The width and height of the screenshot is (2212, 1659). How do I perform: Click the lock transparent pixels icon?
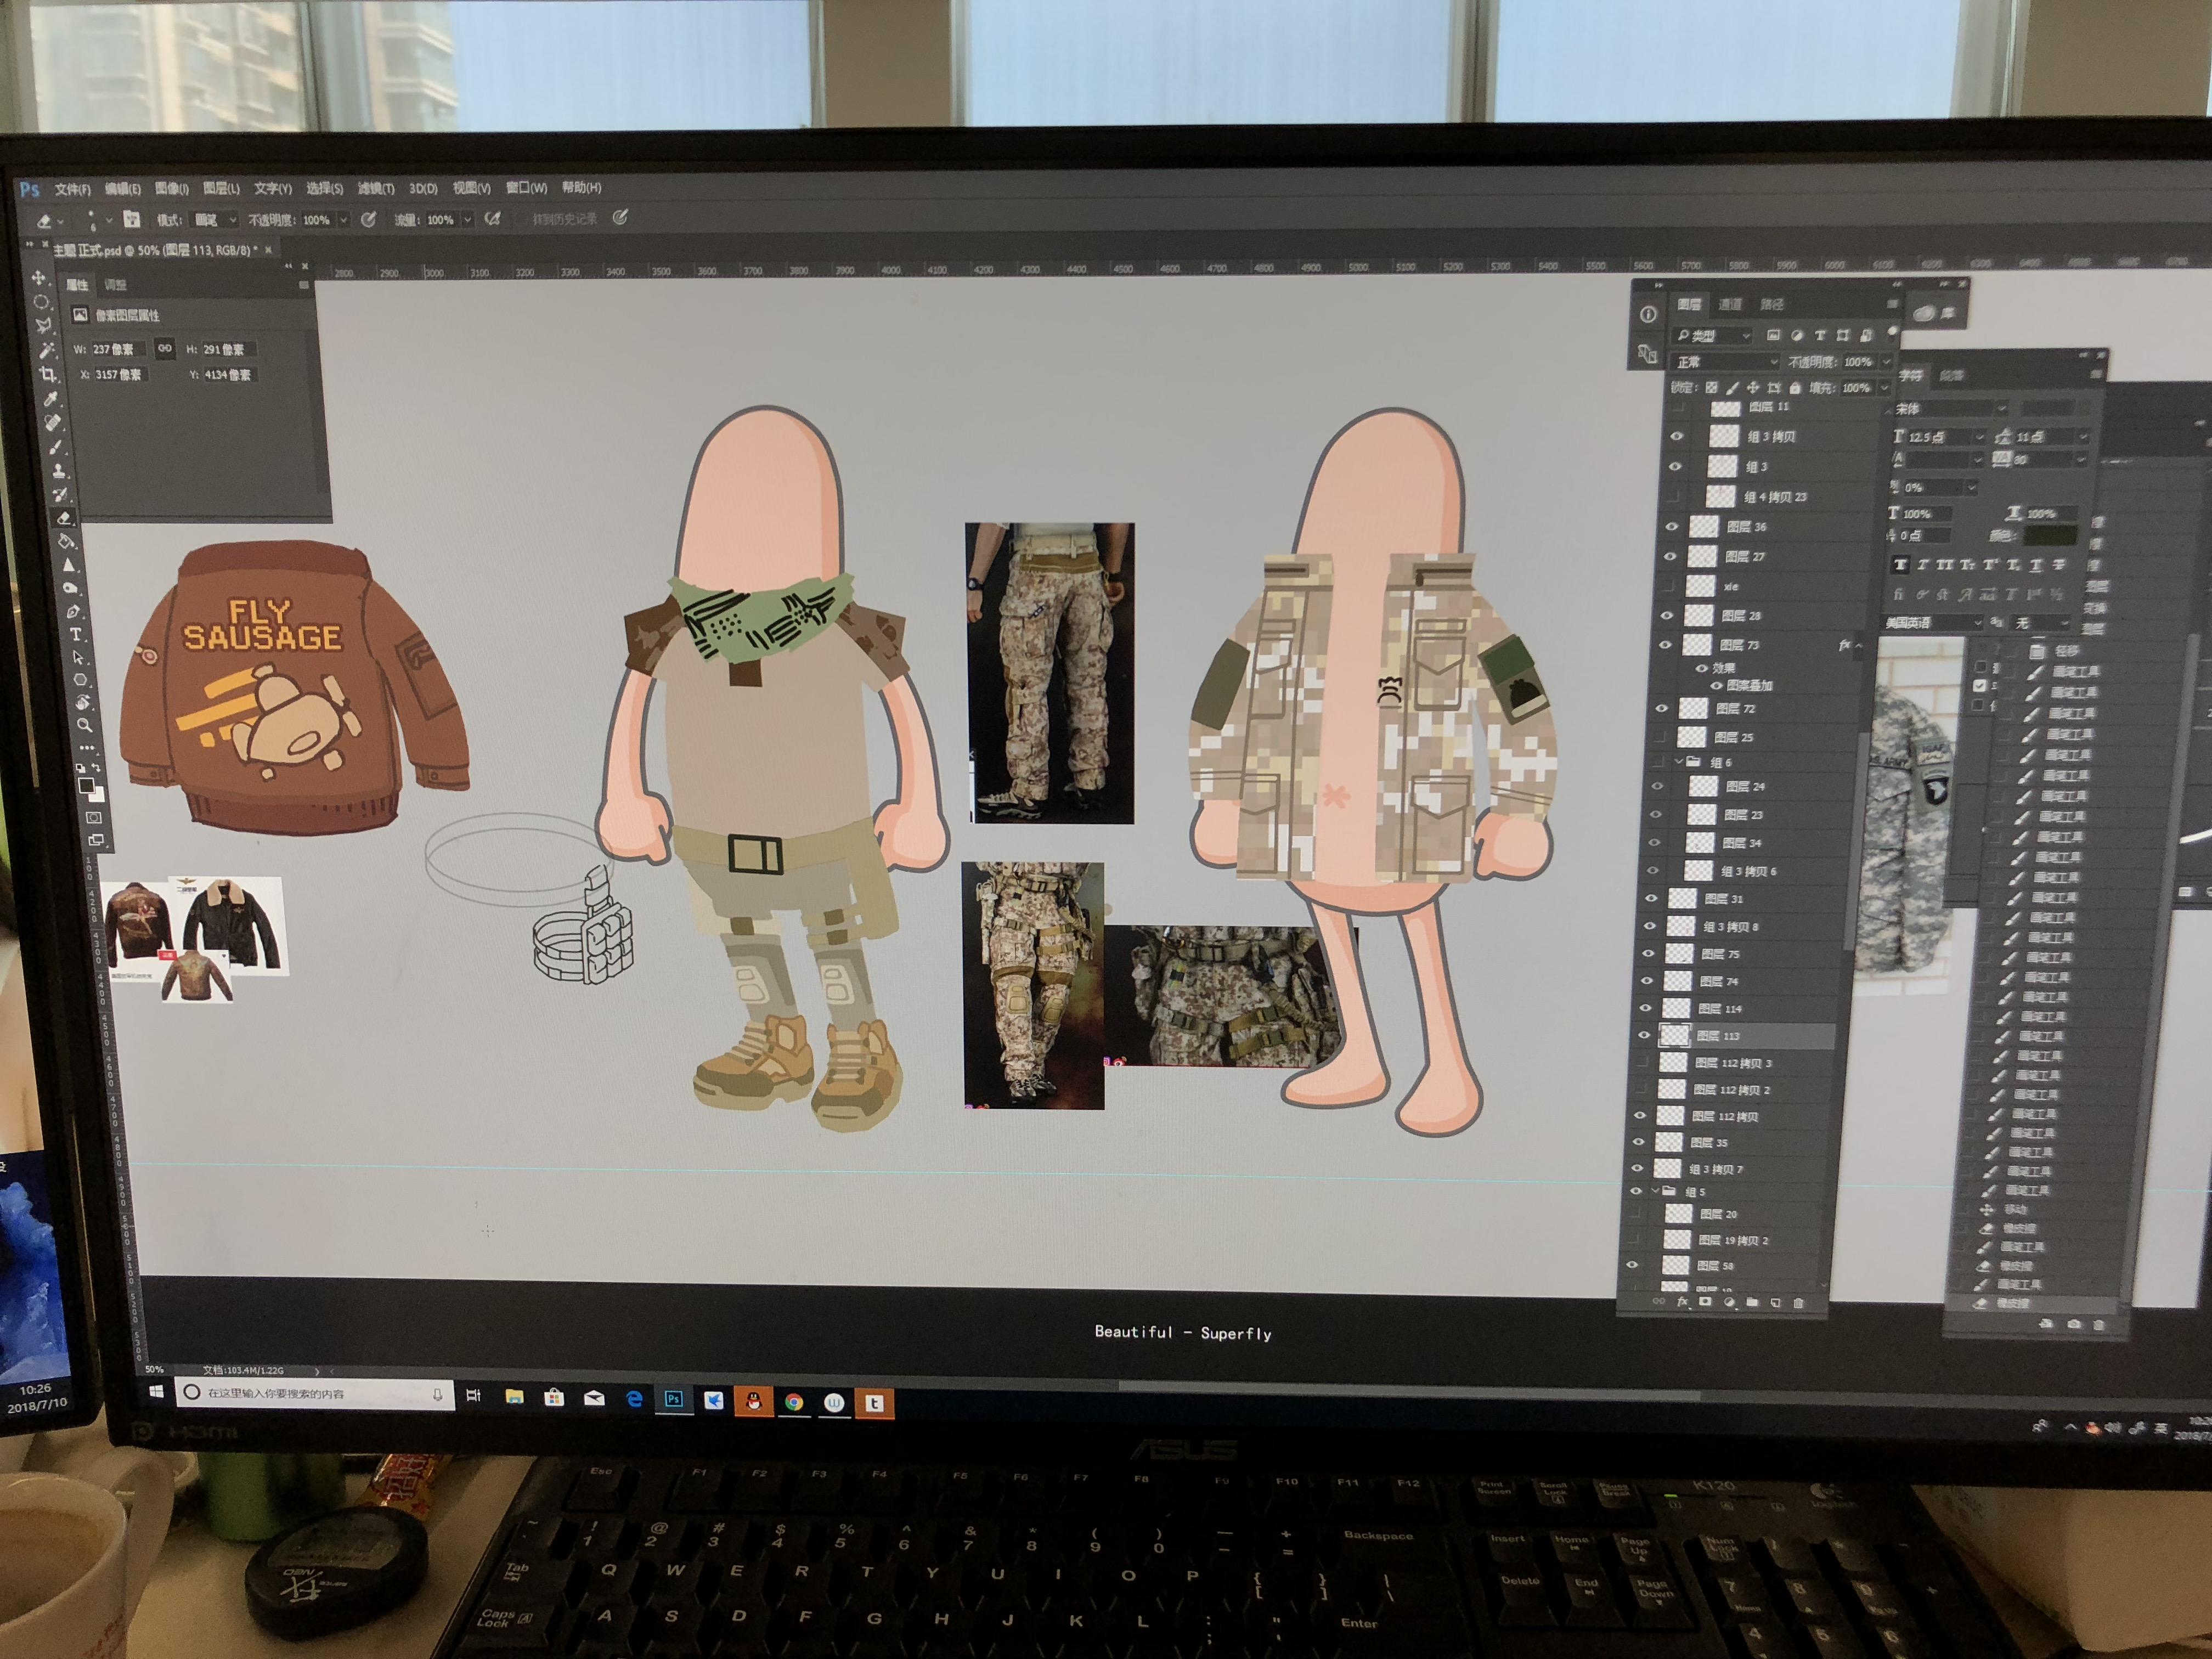[x=1711, y=387]
